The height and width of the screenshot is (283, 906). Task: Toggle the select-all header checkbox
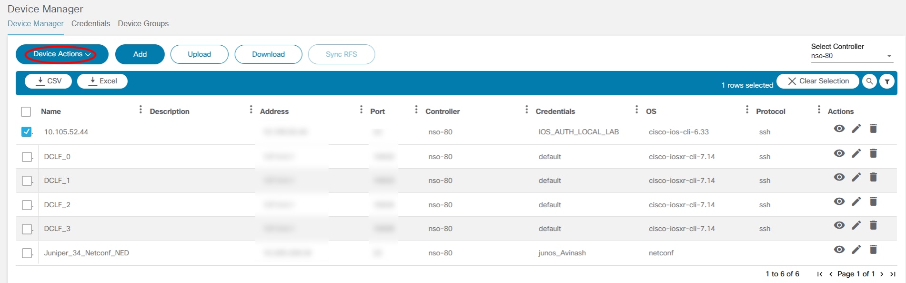(26, 111)
